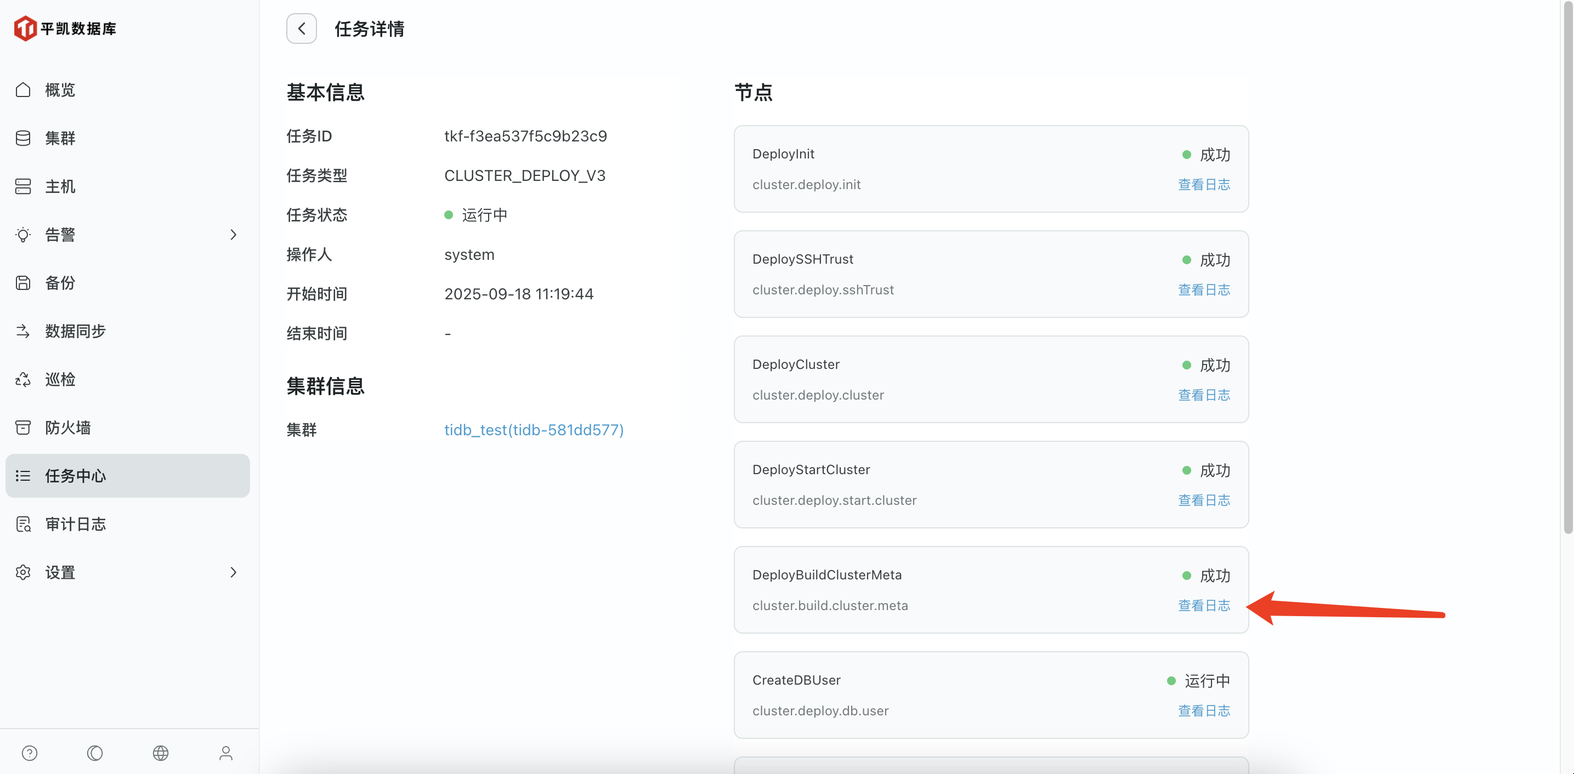Viewport: 1574px width, 774px height.
Task: Open the help question-mark icon
Action: point(29,753)
